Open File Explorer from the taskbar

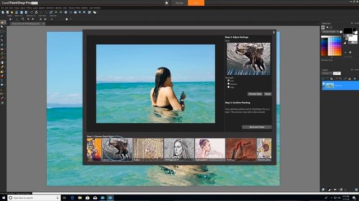(x=80, y=198)
